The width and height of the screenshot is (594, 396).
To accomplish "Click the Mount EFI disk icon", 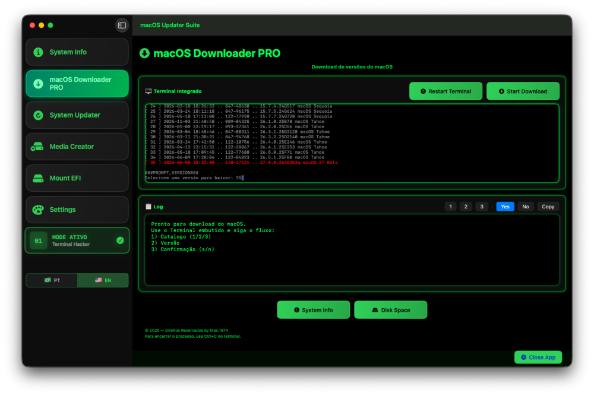I will tap(38, 178).
